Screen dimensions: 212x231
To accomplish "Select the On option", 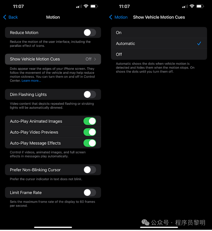I will [159, 33].
